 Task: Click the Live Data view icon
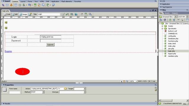coord(30,14)
